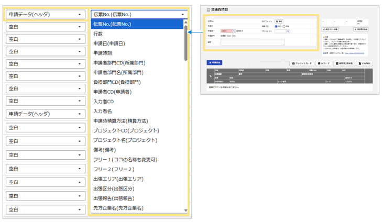
Task: Click the ICカード button
Action: [323, 63]
